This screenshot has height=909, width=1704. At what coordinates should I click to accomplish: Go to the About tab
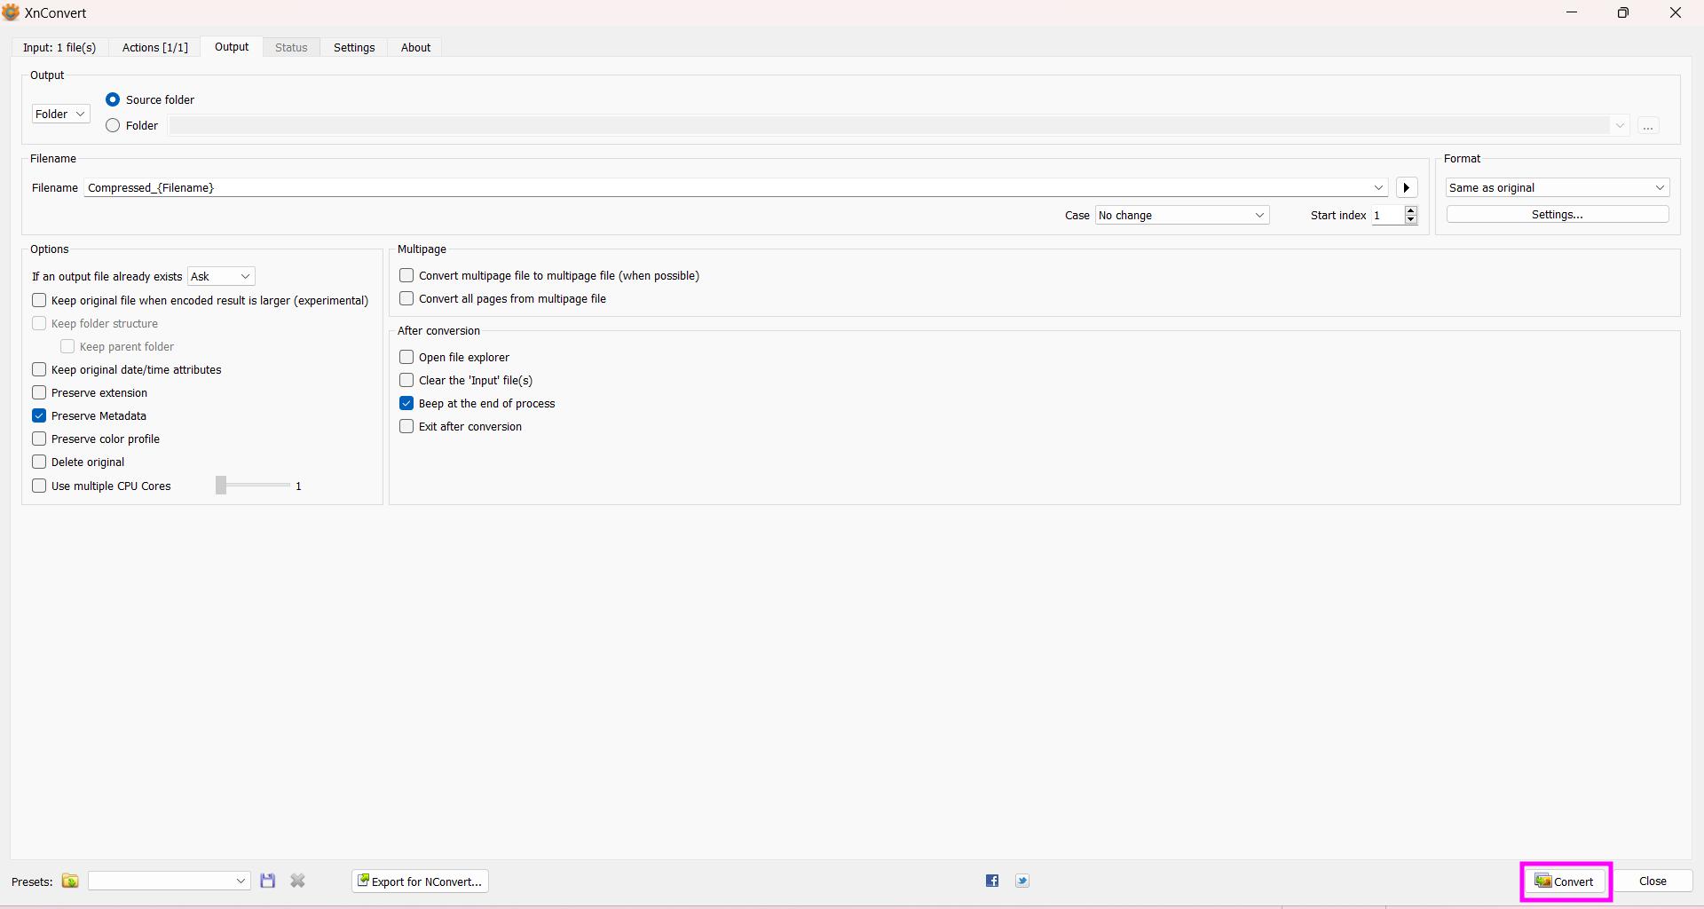click(415, 48)
